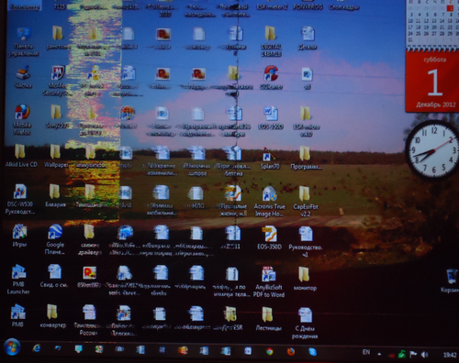The height and width of the screenshot is (363, 459).
Task: Open the PMB Launcher shortcut
Action: (x=18, y=279)
